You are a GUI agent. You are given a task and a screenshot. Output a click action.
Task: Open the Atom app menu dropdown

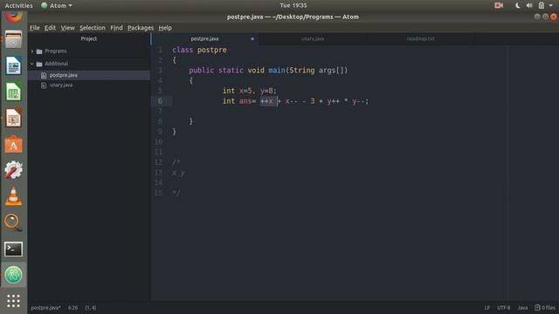tap(57, 5)
